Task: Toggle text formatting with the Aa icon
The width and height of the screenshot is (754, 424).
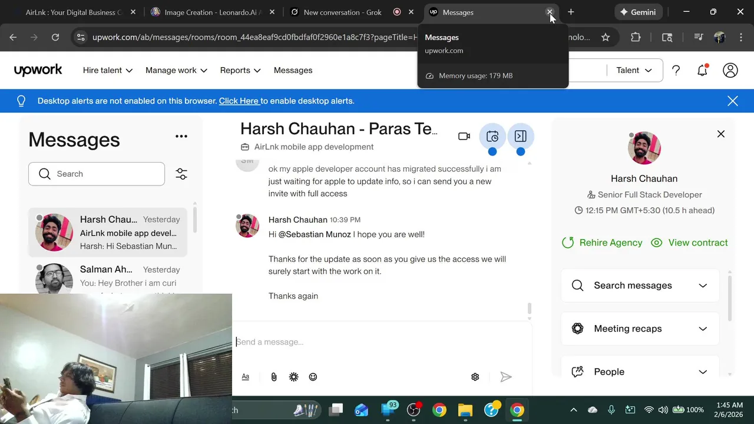Action: [x=246, y=377]
